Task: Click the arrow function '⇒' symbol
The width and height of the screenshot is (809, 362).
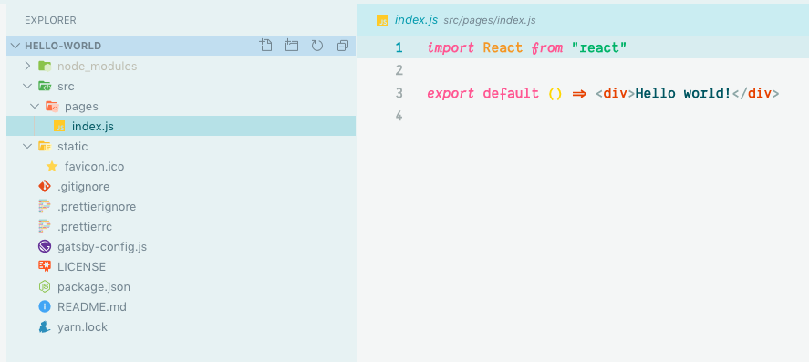Action: 579,94
